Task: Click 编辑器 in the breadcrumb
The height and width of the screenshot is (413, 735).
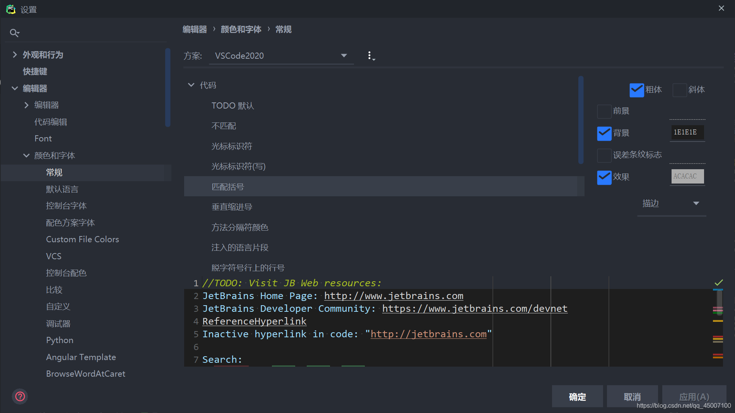Action: [195, 29]
